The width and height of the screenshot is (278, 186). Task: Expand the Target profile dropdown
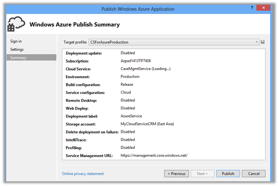(x=256, y=42)
